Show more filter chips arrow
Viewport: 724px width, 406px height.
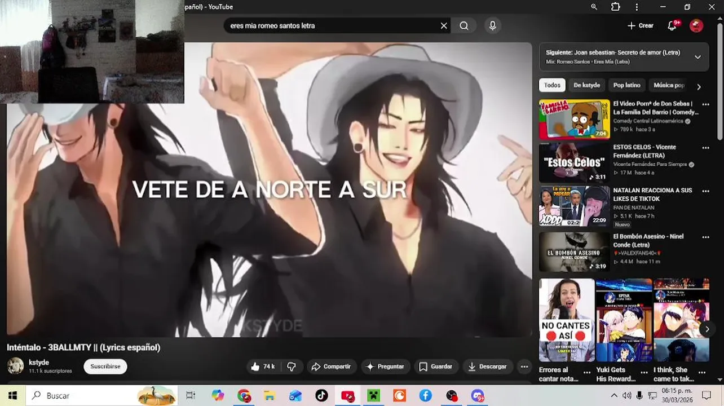[699, 87]
